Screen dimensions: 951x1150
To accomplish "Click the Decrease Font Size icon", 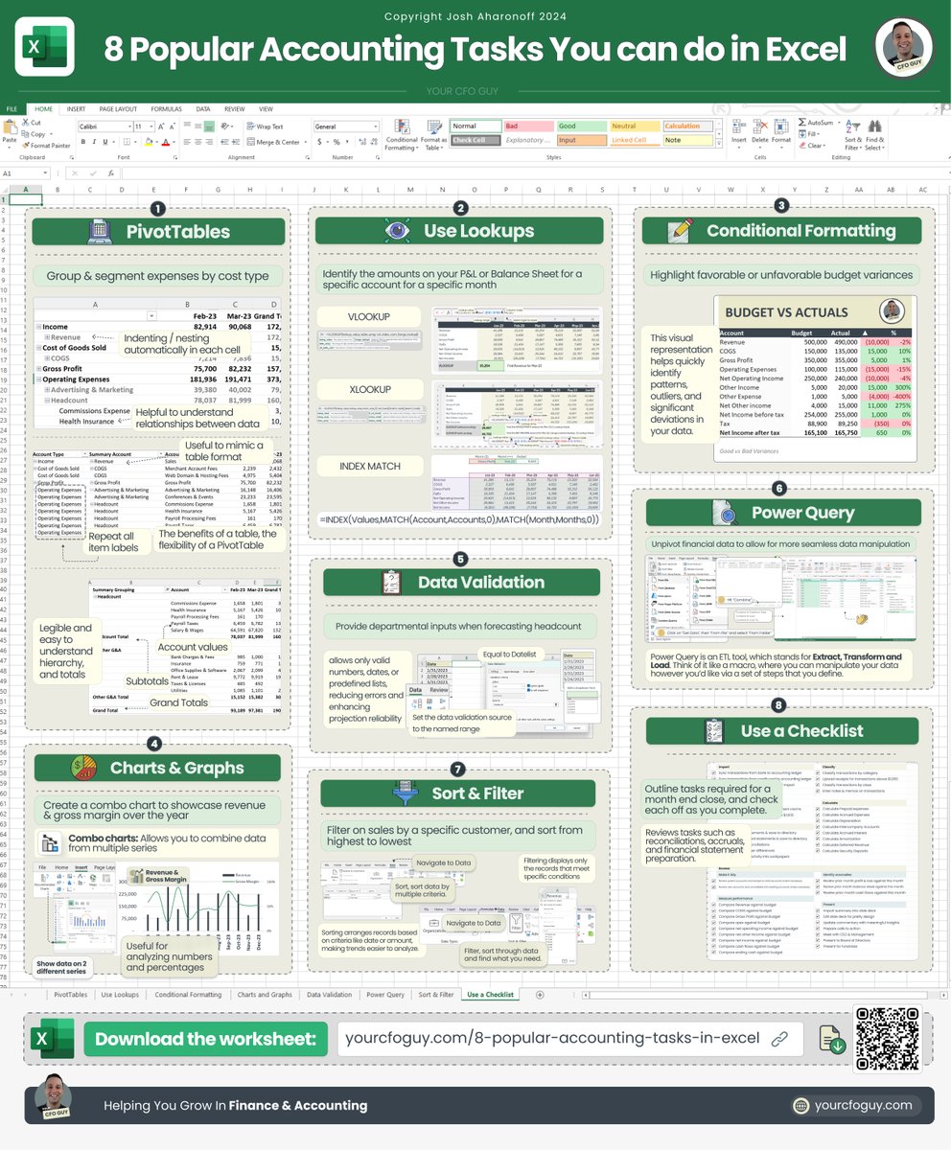I will tap(172, 126).
